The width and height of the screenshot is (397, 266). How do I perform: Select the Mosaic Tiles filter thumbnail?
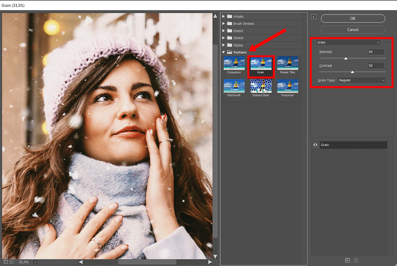pos(288,63)
